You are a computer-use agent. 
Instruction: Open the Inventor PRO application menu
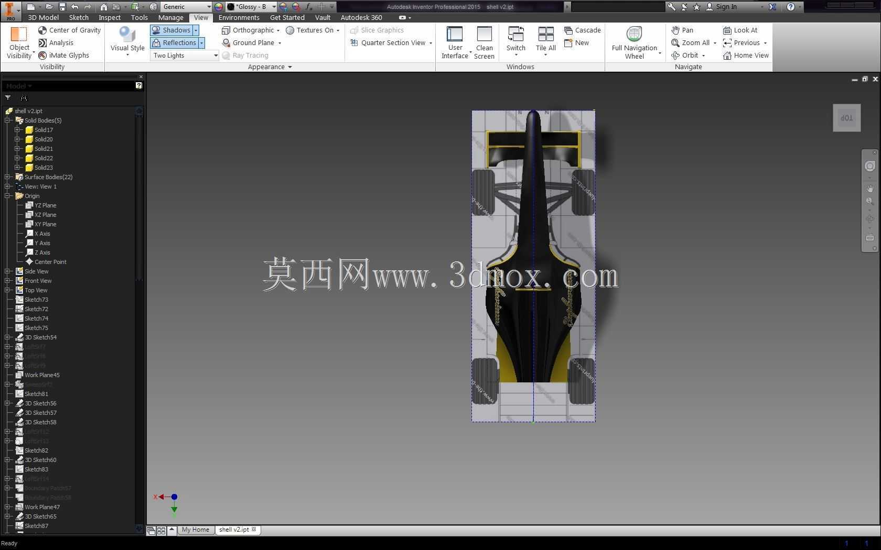10,10
